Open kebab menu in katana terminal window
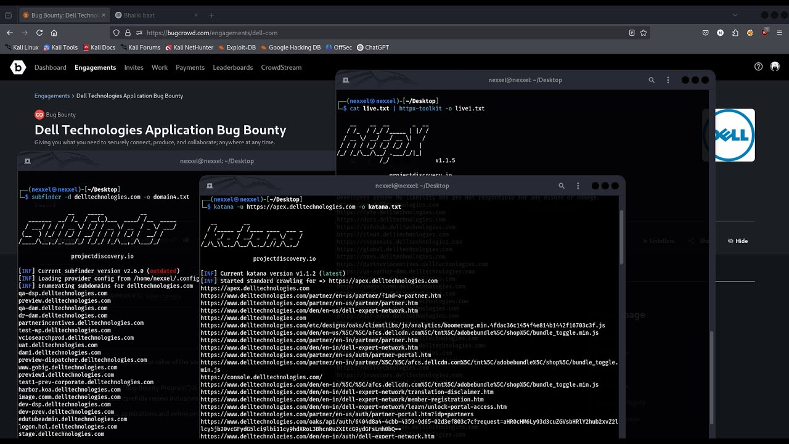 pos(578,186)
